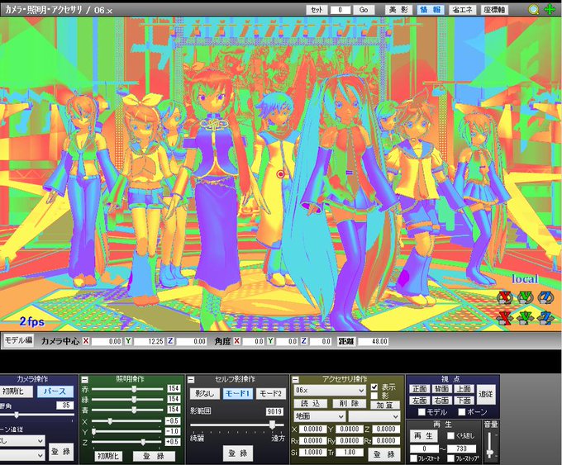This screenshot has height=465, width=562.
Task: Click the upper Z rotation axis icon
Action: click(545, 297)
